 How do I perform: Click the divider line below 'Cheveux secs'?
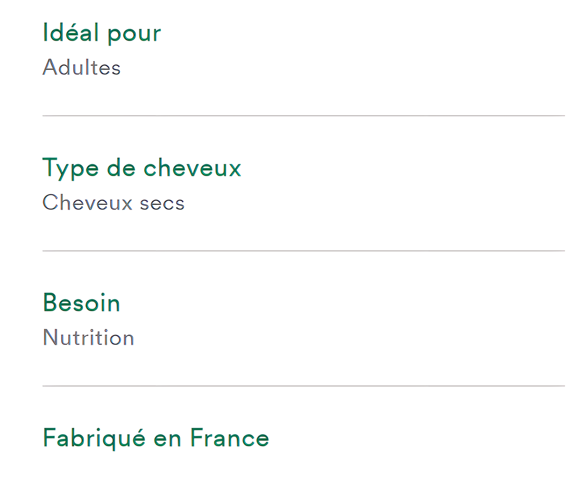[x=304, y=251]
